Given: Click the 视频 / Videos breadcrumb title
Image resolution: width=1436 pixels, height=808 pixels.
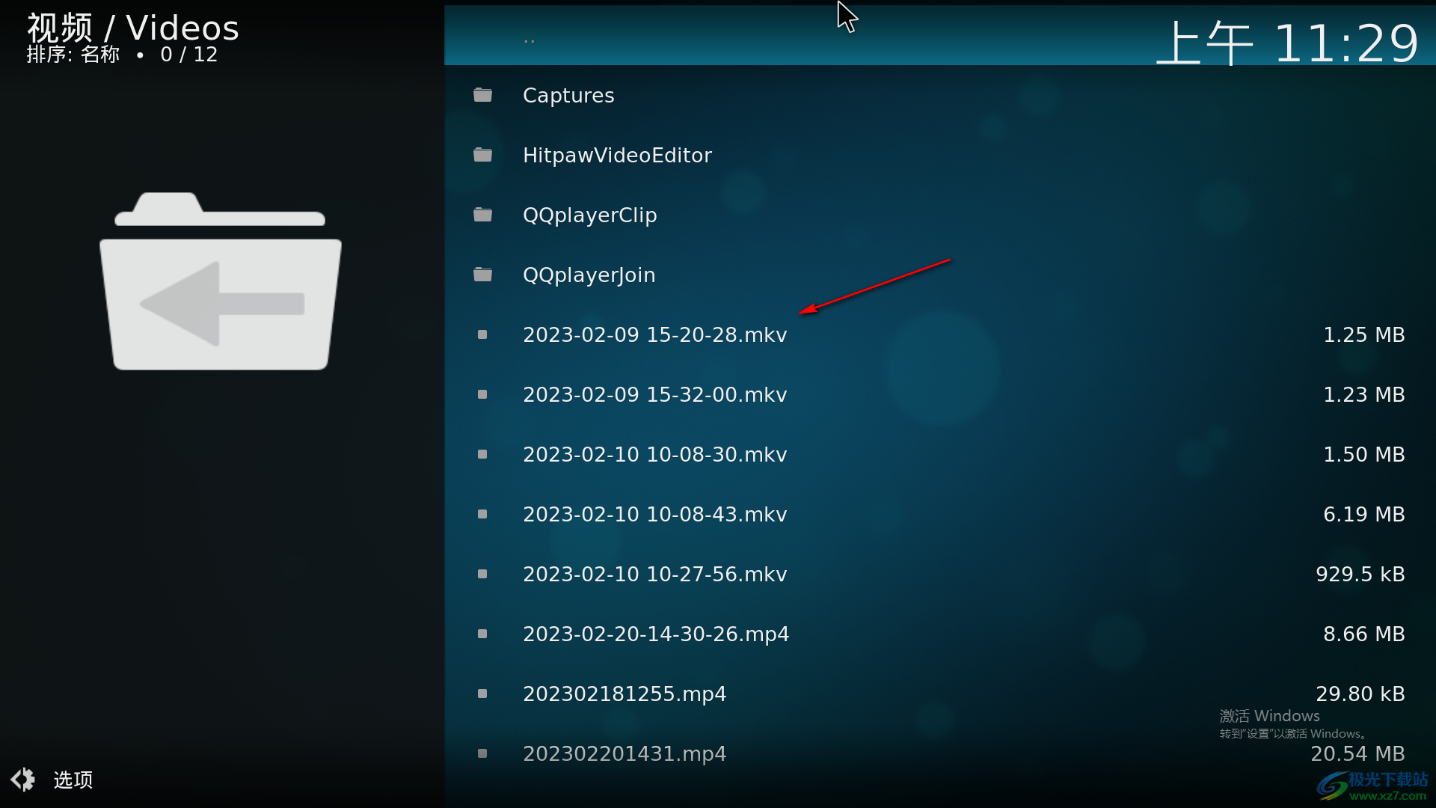Looking at the screenshot, I should coord(133,28).
